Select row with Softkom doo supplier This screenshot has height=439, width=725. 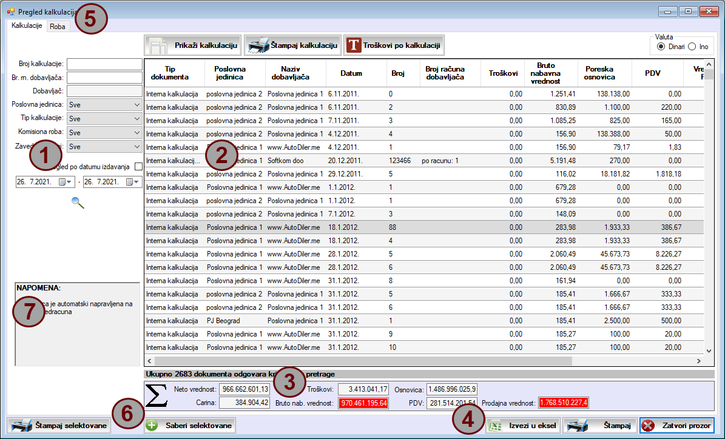tap(425, 160)
